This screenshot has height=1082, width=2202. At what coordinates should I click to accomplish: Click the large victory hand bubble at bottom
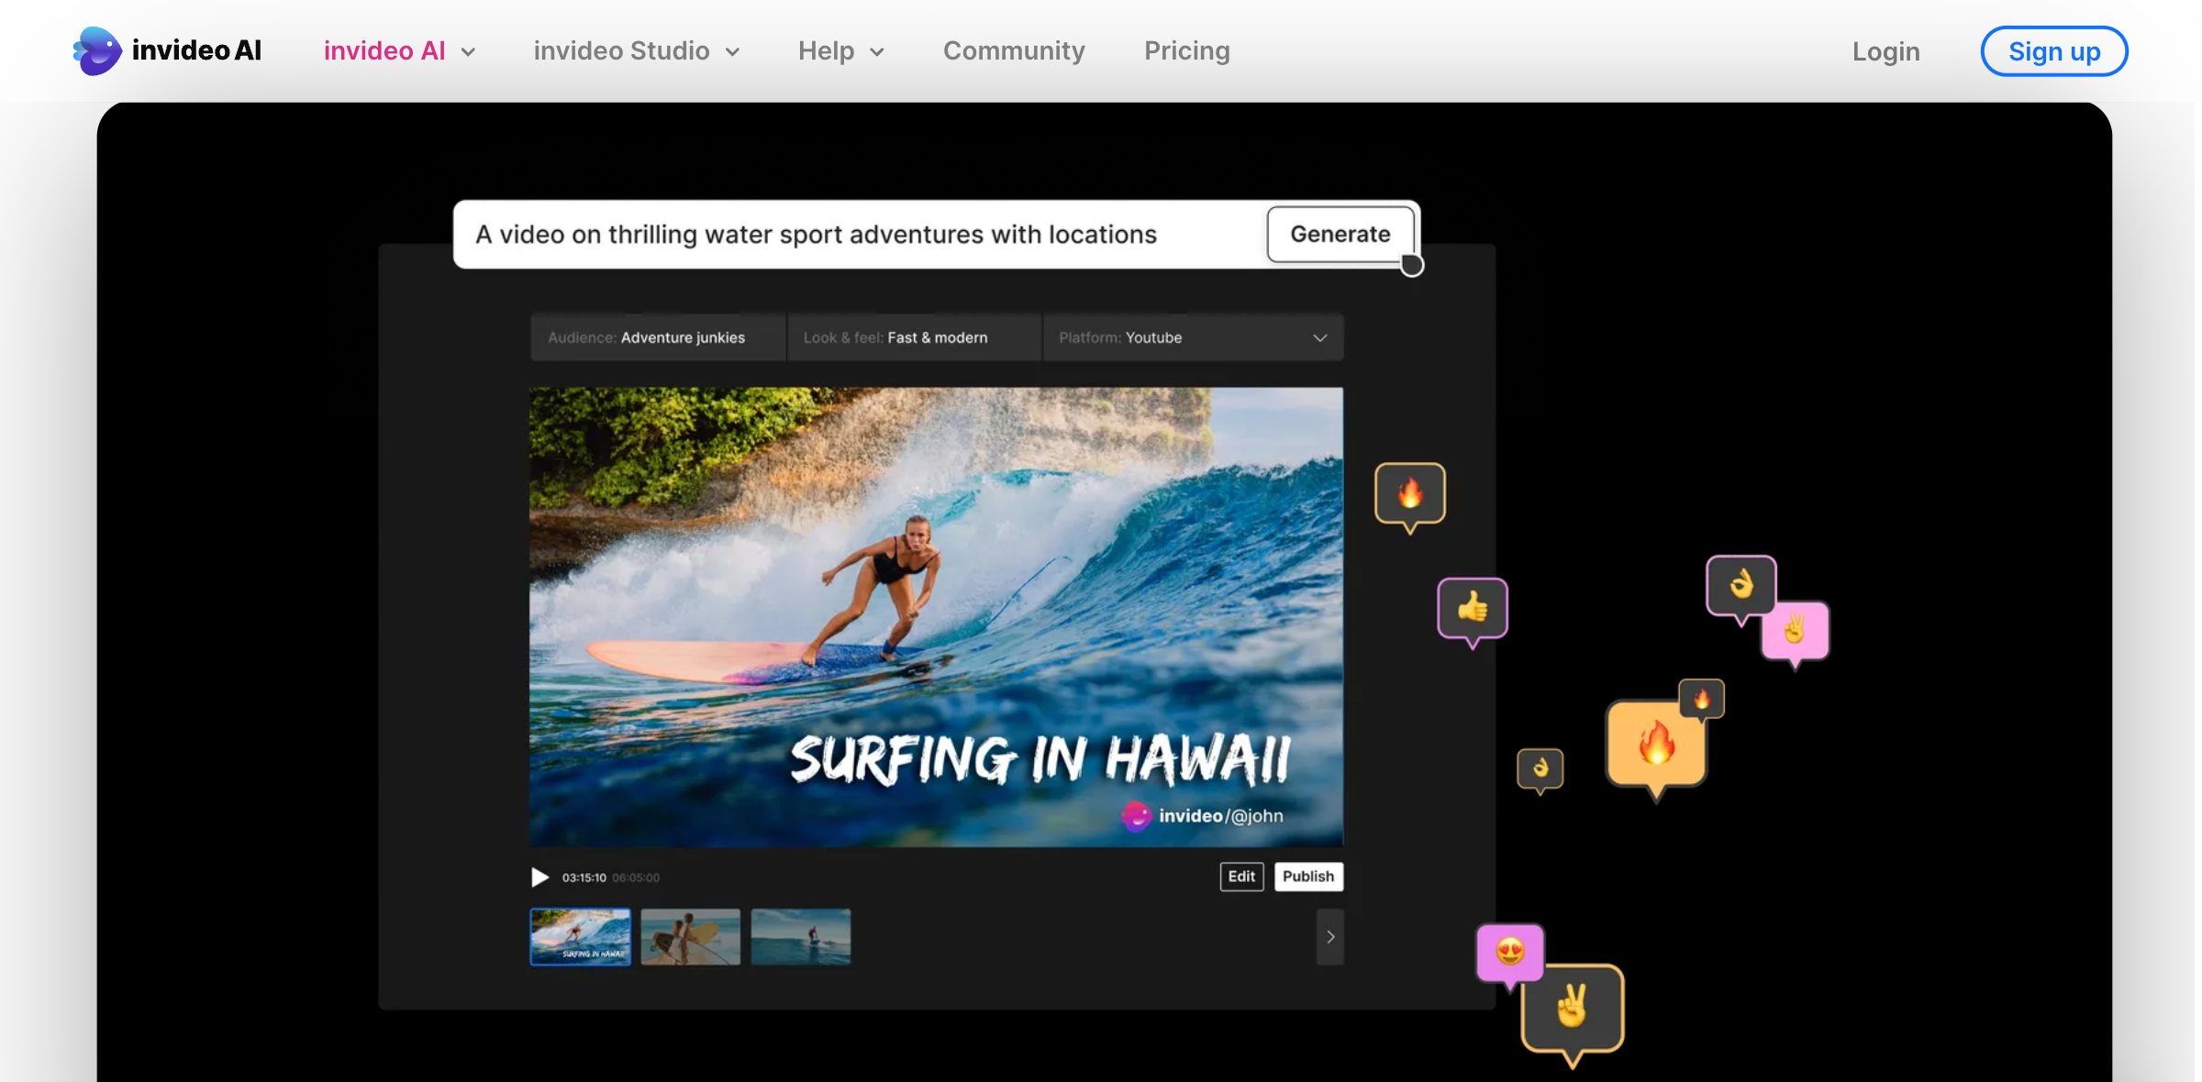(1572, 1008)
